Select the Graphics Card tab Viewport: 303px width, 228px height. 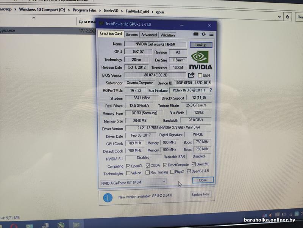[111, 34]
